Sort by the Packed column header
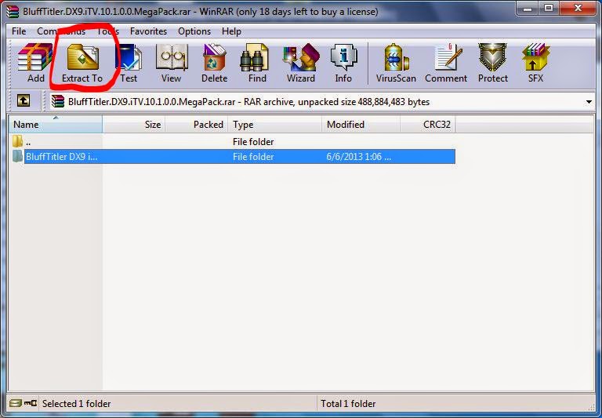 click(x=197, y=124)
